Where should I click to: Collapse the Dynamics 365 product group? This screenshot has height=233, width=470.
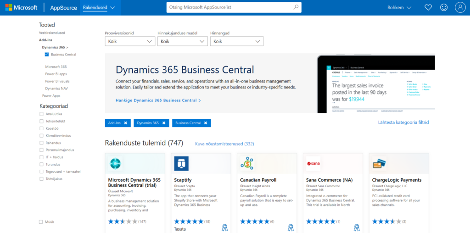[55, 47]
